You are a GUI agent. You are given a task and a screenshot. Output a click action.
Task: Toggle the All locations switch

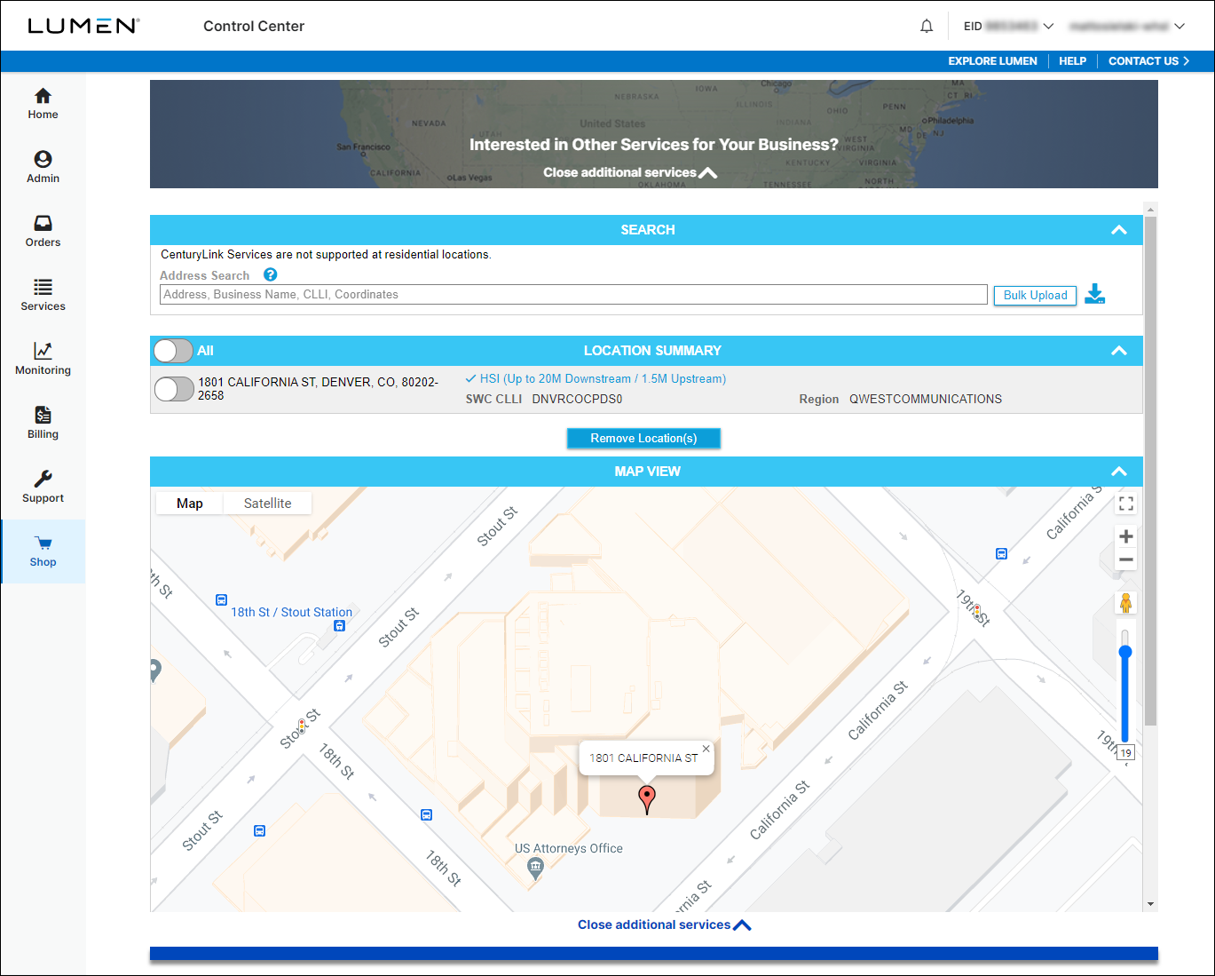point(173,351)
